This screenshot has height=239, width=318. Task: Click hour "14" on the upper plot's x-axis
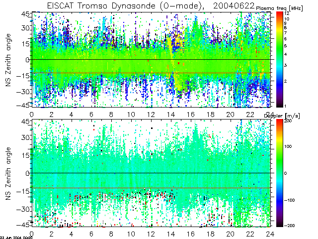coord(171,115)
